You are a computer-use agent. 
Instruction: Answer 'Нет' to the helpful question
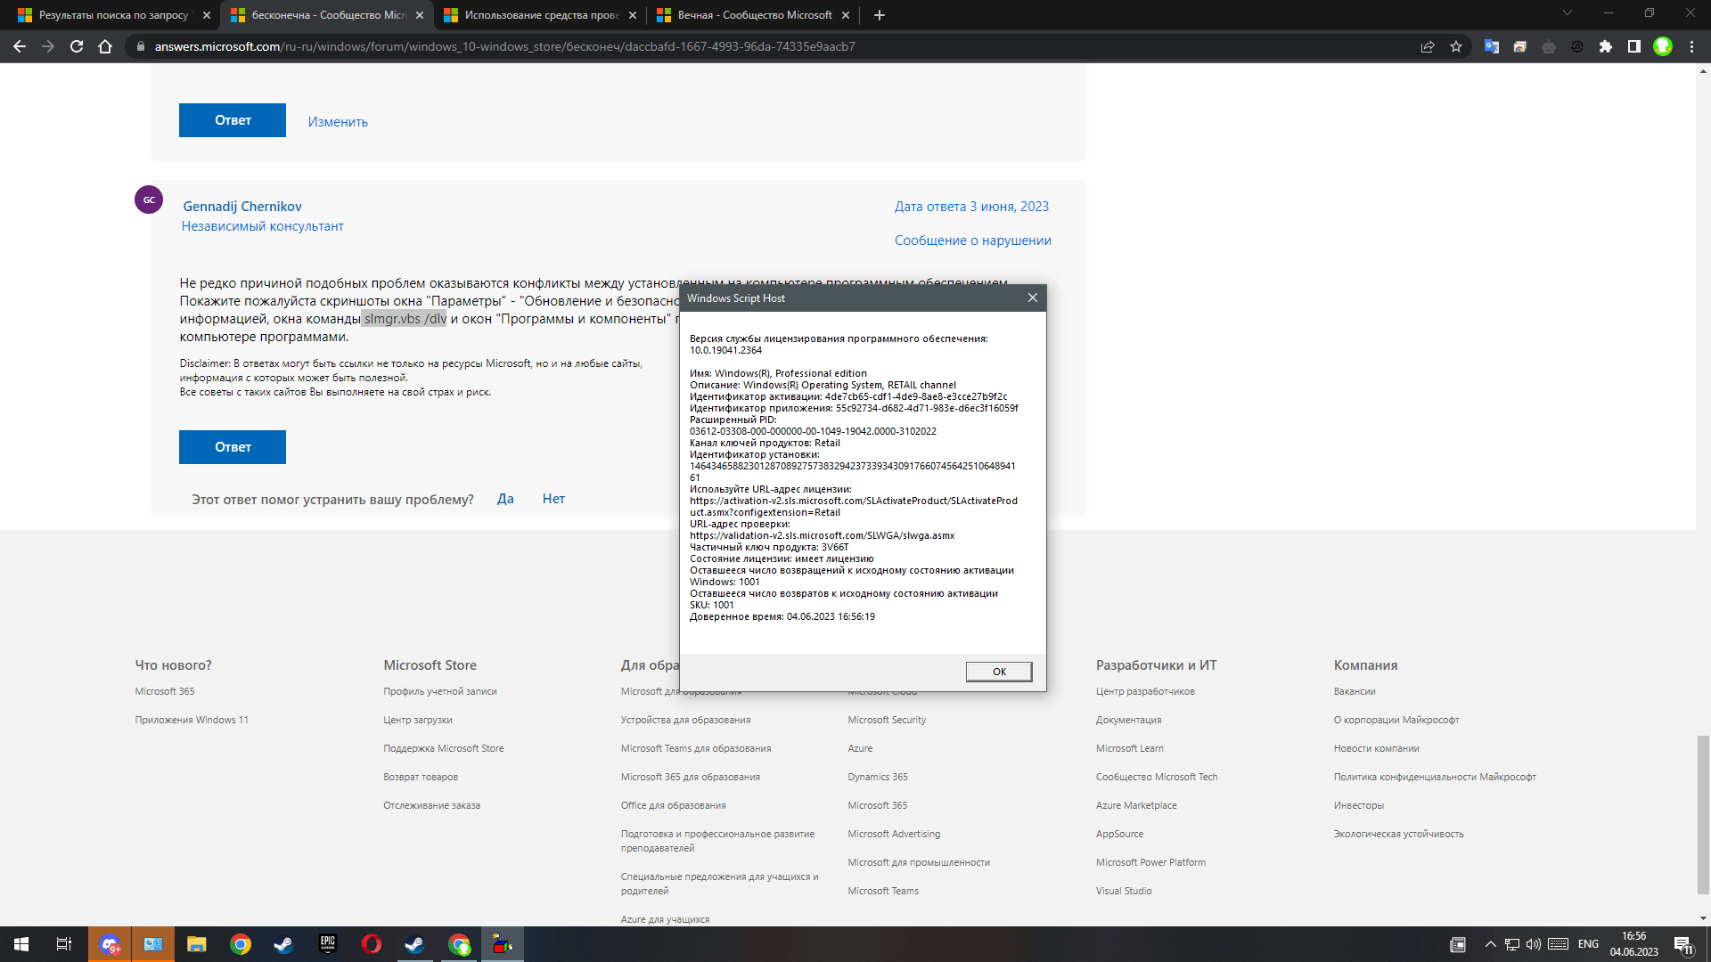click(x=553, y=499)
